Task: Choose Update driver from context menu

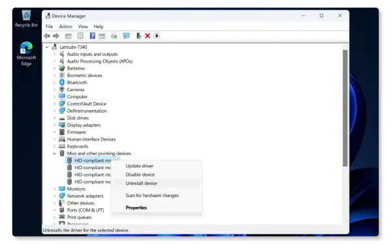Action: coord(156,166)
